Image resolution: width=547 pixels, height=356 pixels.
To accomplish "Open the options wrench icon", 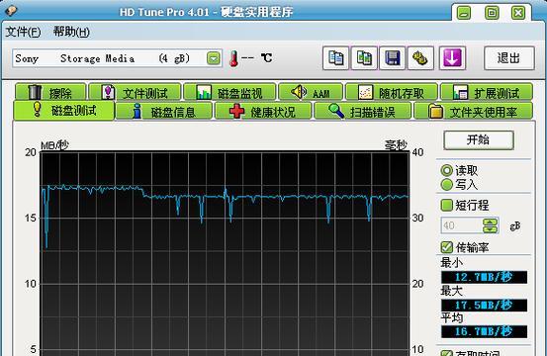I will coord(420,58).
